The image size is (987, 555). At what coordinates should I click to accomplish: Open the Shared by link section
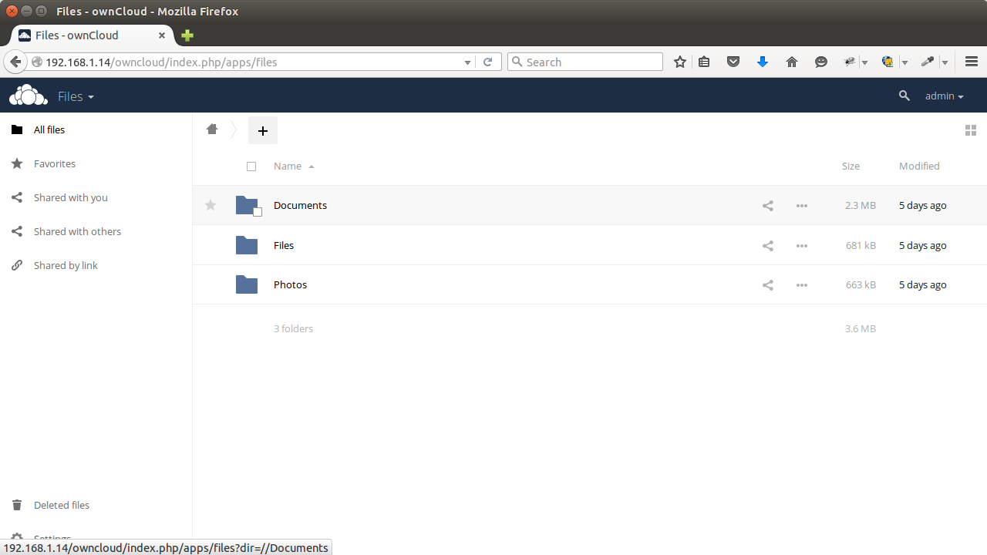tap(66, 265)
